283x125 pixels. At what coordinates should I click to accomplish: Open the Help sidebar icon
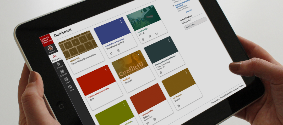[x=70, y=87]
